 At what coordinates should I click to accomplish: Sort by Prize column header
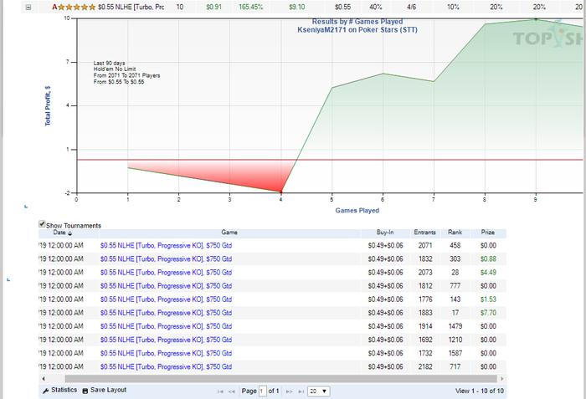[x=488, y=233]
